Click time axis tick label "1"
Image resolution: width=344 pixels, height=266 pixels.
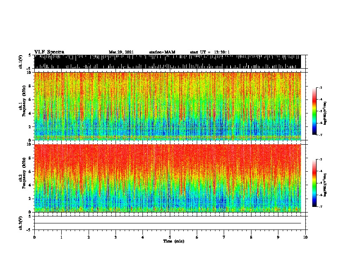tap(61, 237)
